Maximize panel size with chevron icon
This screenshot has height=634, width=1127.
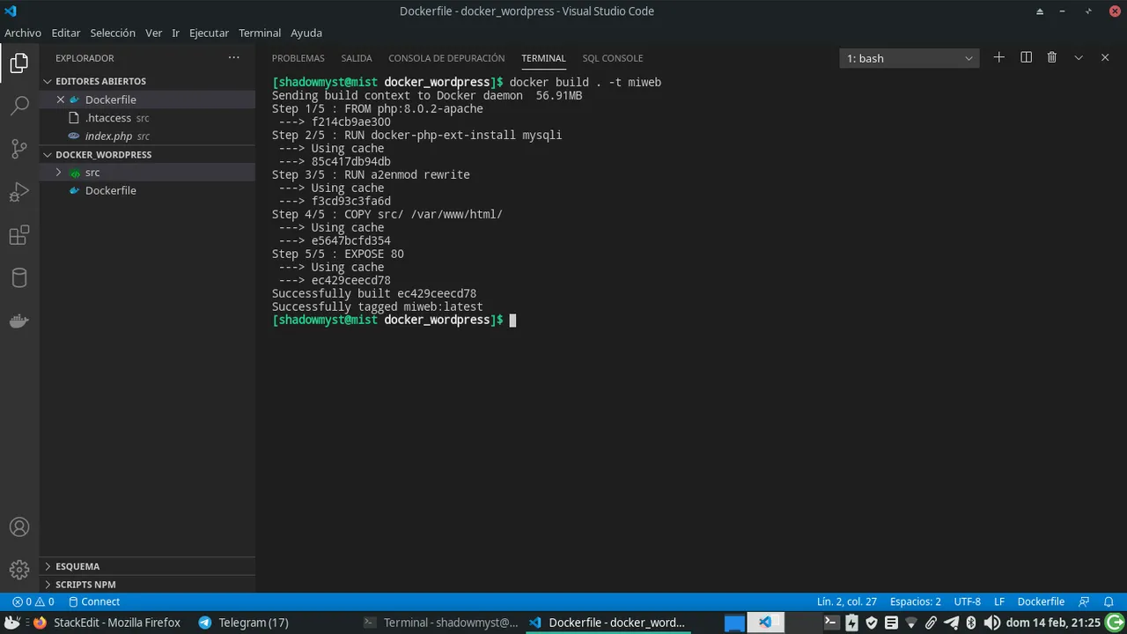click(1078, 57)
